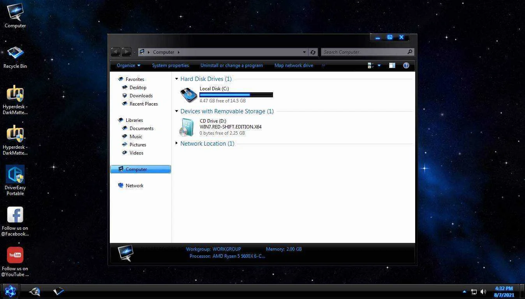Screen dimensions: 525x299
Task: Click the Network Location (1) heading
Action: [x=207, y=144]
